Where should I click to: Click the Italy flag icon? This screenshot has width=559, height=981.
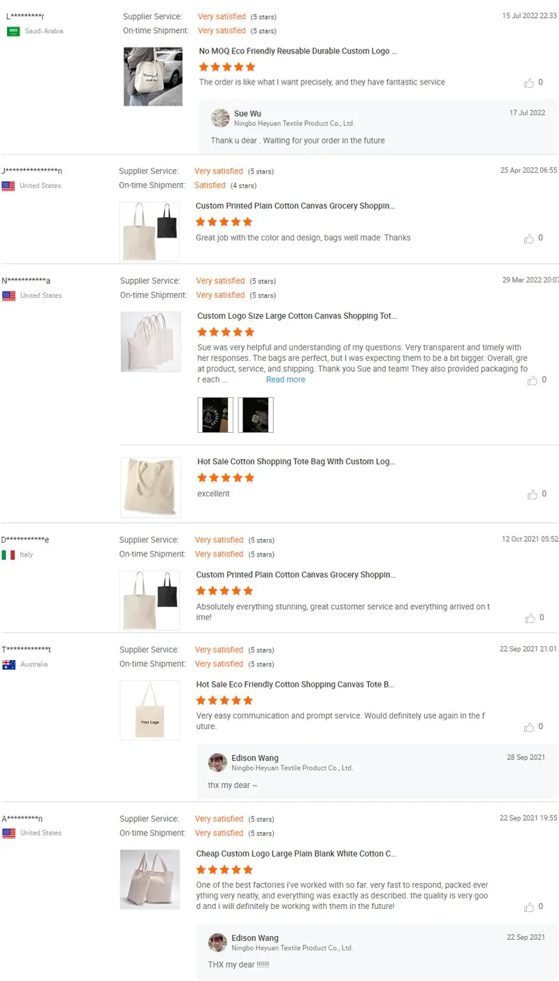(x=8, y=554)
